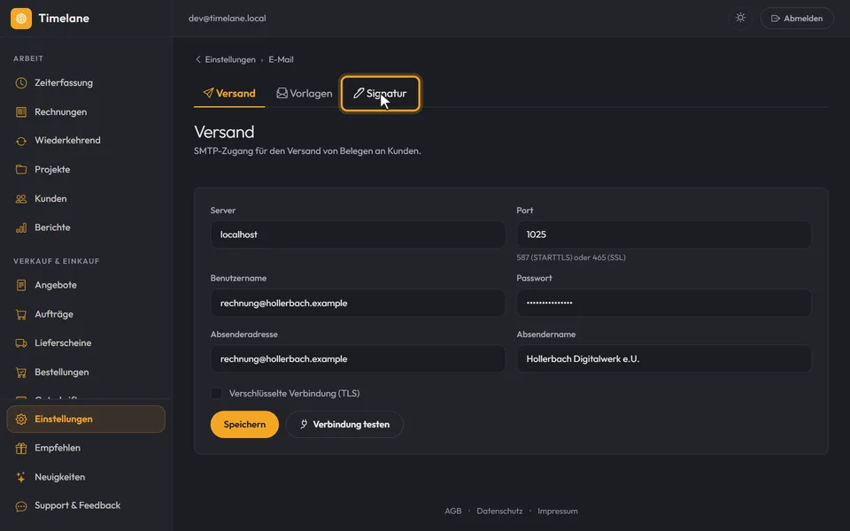This screenshot has width=850, height=531.
Task: Click the Wiederkehrend refresh icon
Action: [x=21, y=141]
